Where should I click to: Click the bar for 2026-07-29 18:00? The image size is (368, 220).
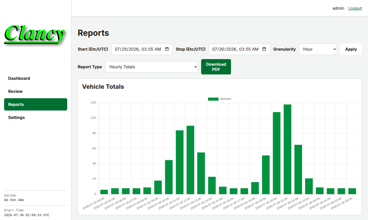[x=255, y=188]
